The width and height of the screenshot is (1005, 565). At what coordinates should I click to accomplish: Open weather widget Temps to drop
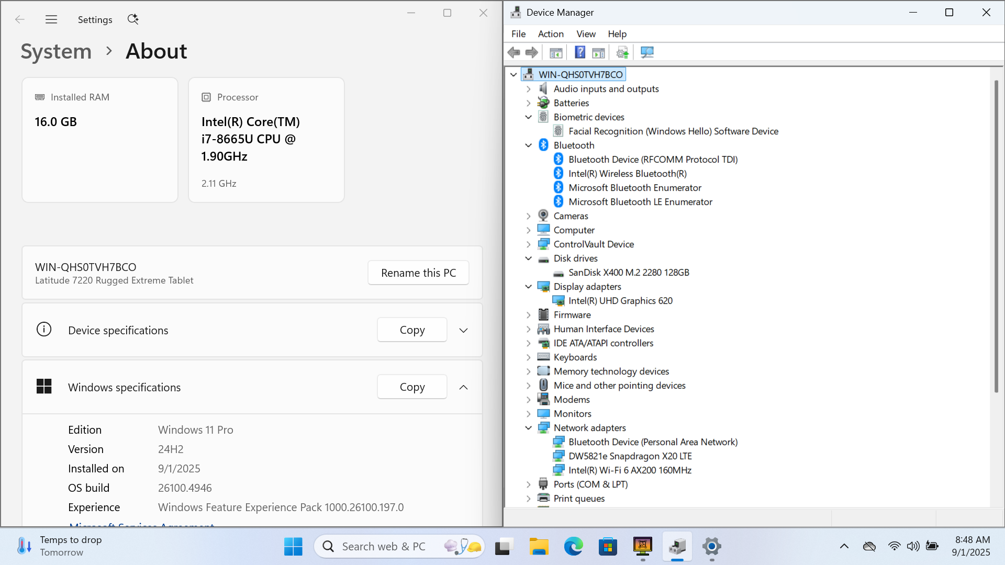pos(60,546)
